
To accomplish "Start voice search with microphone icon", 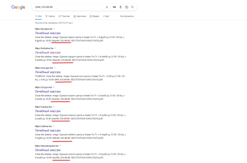I will click(x=121, y=7).
